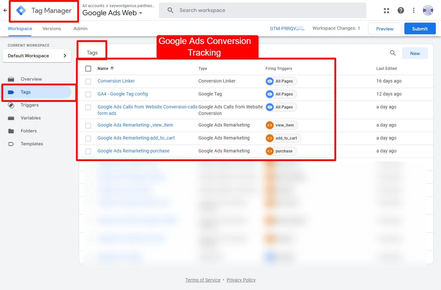Click the Tag Manager logo icon
441x290 pixels.
click(x=21, y=11)
